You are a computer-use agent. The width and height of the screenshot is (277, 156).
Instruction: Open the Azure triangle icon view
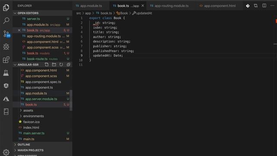click(x=6, y=99)
